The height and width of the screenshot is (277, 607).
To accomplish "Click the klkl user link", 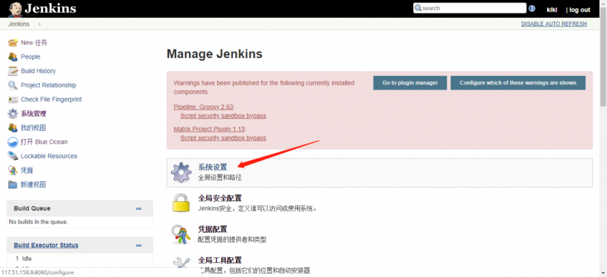I will pos(552,10).
